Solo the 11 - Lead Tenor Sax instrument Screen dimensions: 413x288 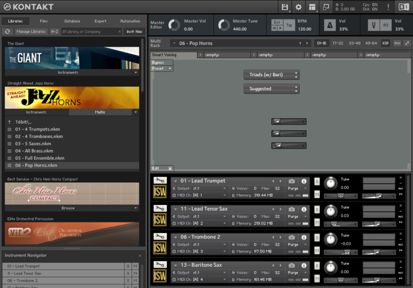tap(317, 209)
